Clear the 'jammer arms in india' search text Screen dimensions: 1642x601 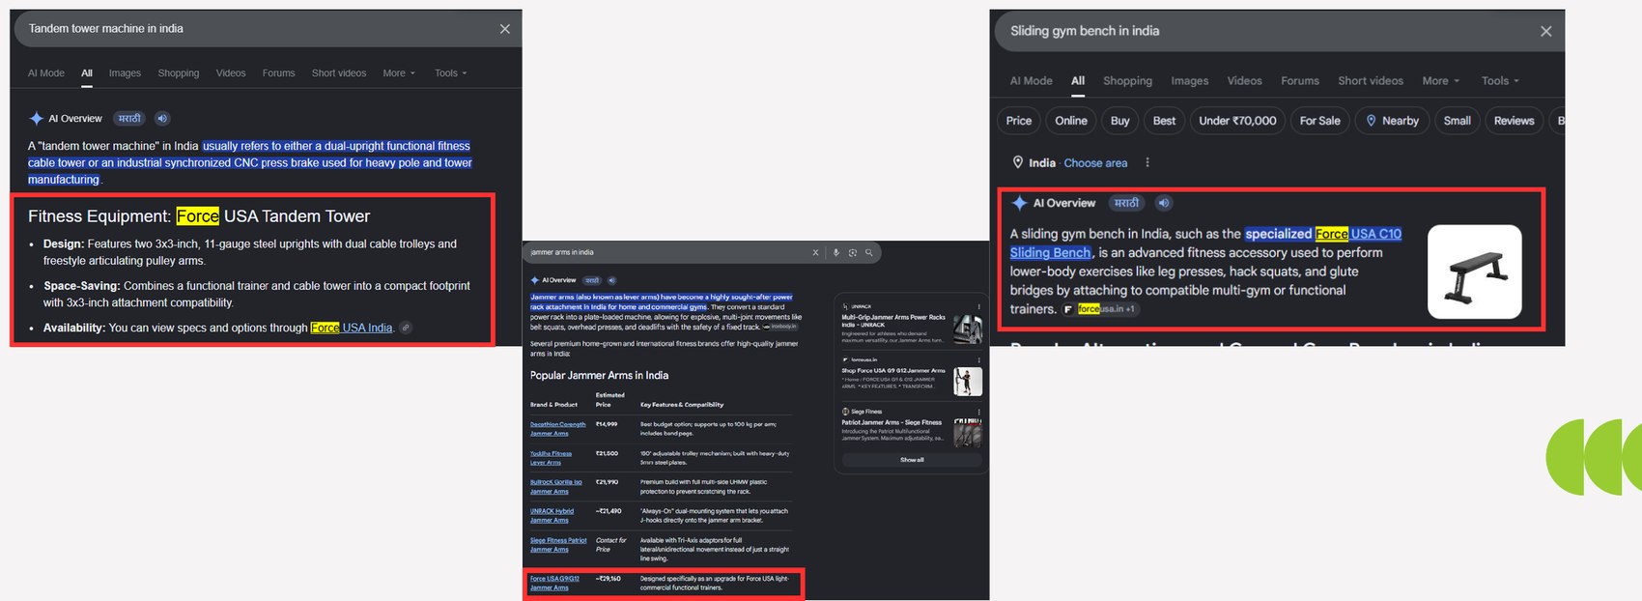tap(815, 252)
